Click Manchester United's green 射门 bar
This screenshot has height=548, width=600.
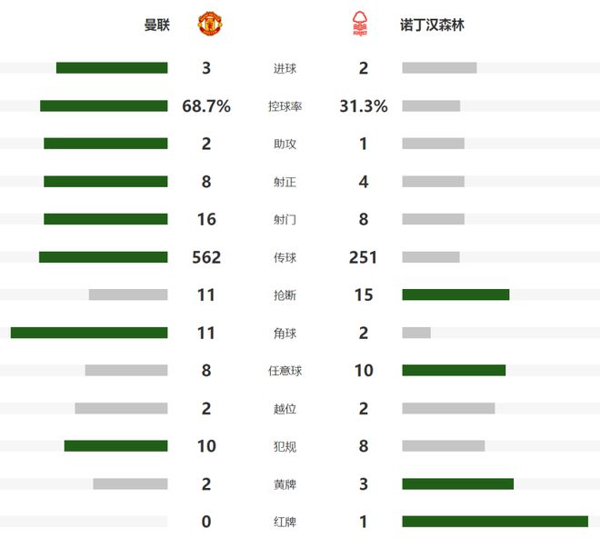click(x=105, y=219)
